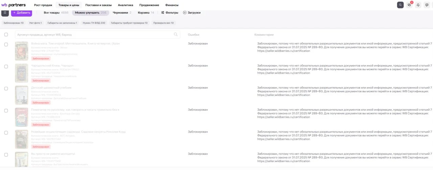Click the WB Partners logo
Viewport: 433px width, 170px height.
[14, 5]
